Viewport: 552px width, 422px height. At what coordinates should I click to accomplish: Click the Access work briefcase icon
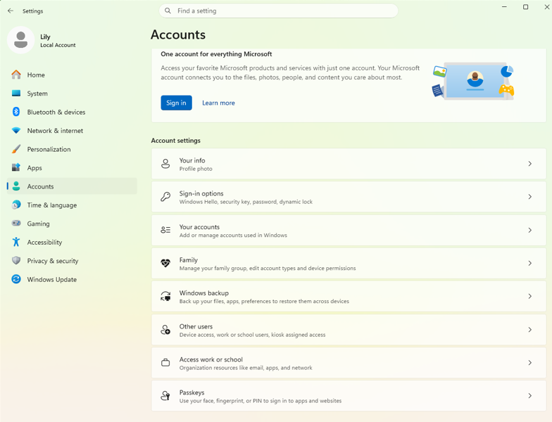[165, 363]
